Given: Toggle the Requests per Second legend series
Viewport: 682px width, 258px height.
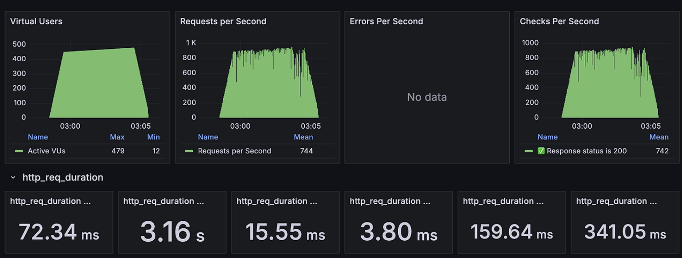Looking at the screenshot, I should 234,151.
